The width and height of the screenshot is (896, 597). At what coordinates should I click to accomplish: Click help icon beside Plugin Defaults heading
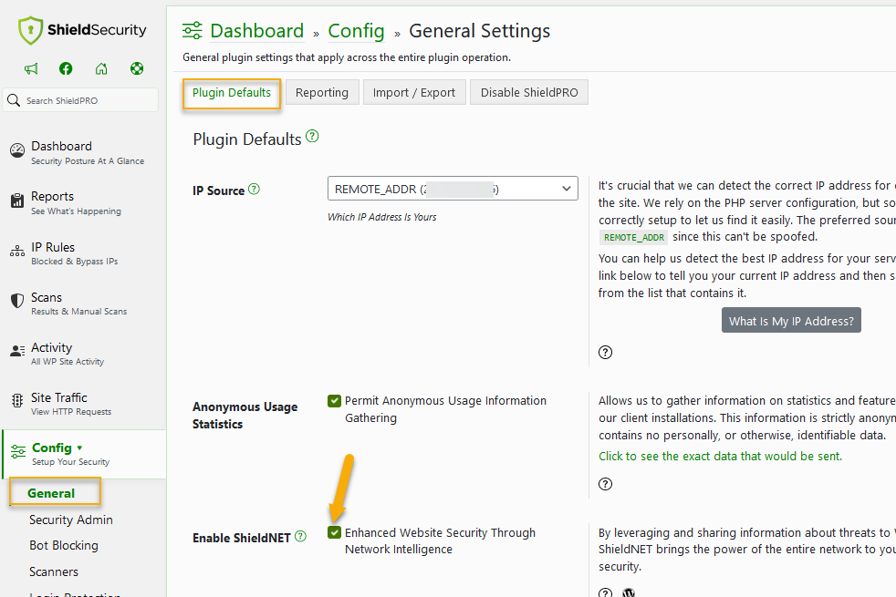(312, 137)
